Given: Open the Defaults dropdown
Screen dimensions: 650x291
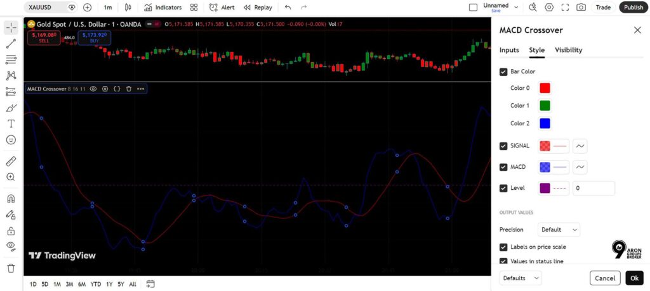Looking at the screenshot, I should point(521,278).
